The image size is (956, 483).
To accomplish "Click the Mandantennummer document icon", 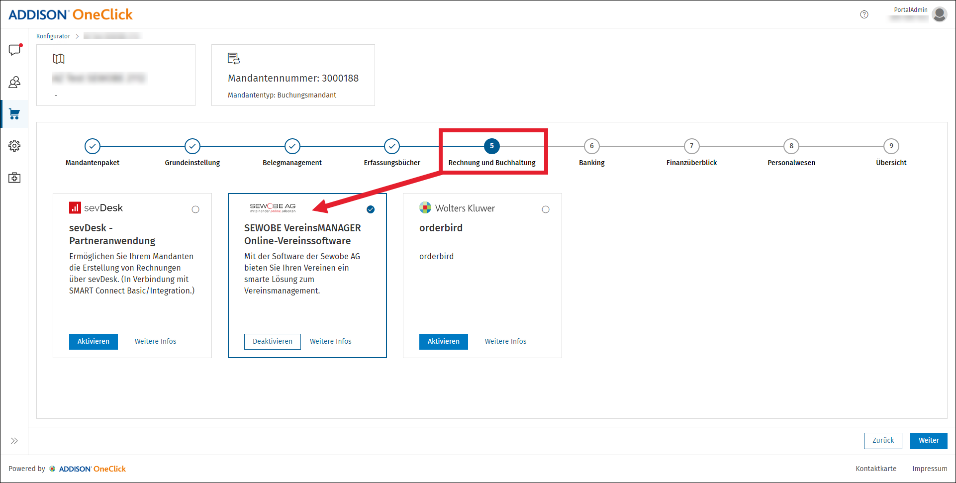I will [x=234, y=59].
